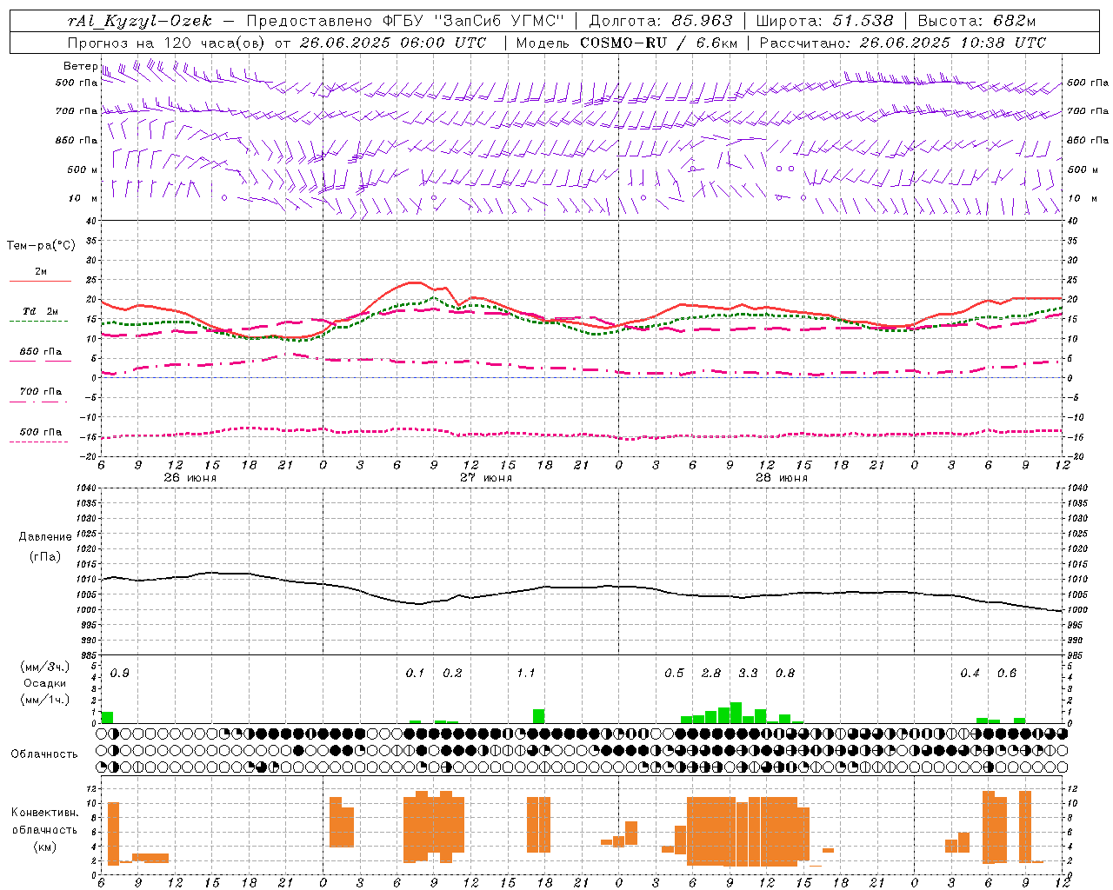Click the 0.5 precipitation total

674,674
